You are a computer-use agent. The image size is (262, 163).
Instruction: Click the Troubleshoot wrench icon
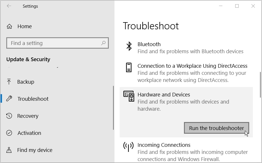coord(9,99)
